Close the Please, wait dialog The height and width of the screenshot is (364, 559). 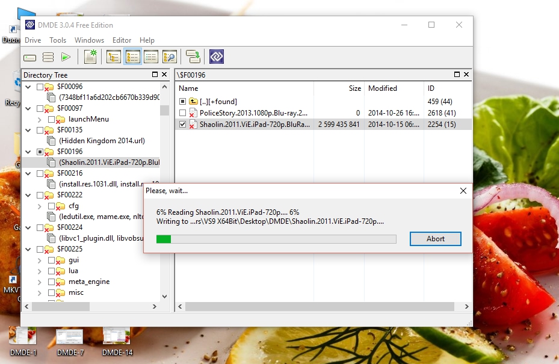pyautogui.click(x=463, y=191)
